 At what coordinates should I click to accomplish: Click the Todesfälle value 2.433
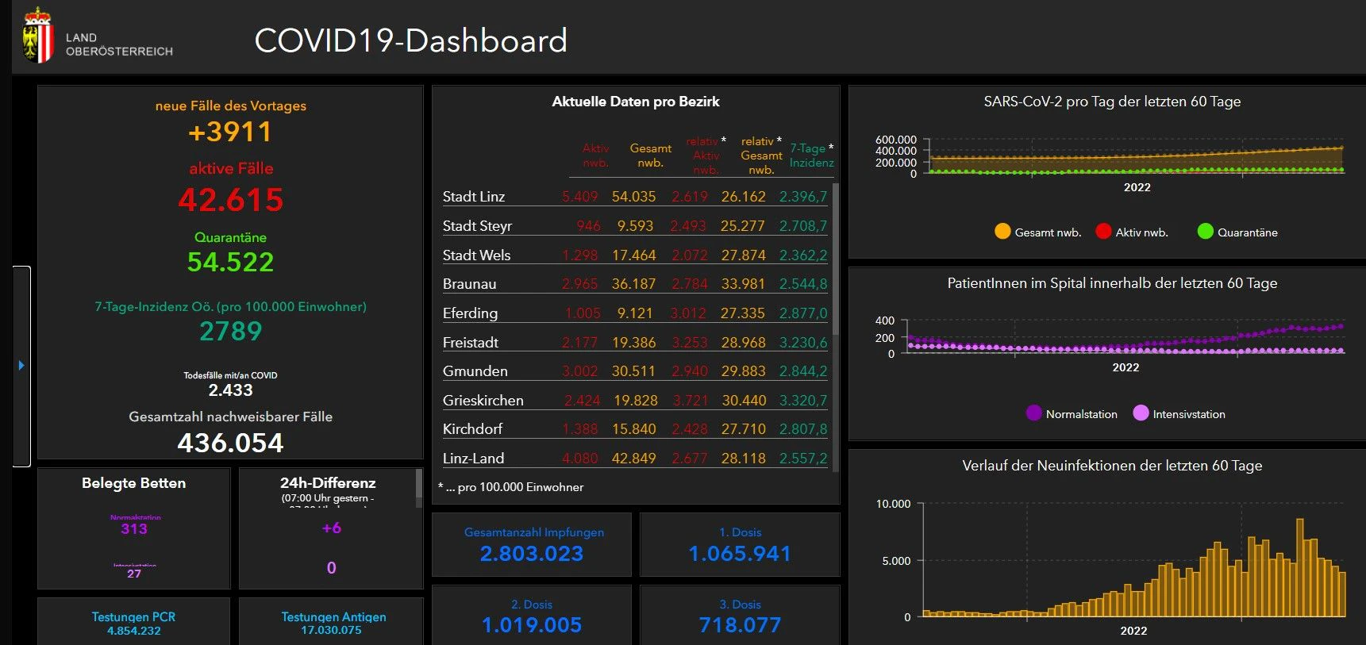tap(230, 390)
